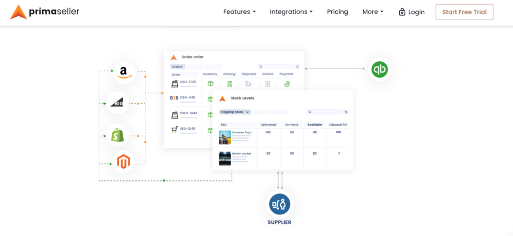Select the Orders tab in Sales order
Viewport: 513px width, 236px height.
pyautogui.click(x=177, y=67)
